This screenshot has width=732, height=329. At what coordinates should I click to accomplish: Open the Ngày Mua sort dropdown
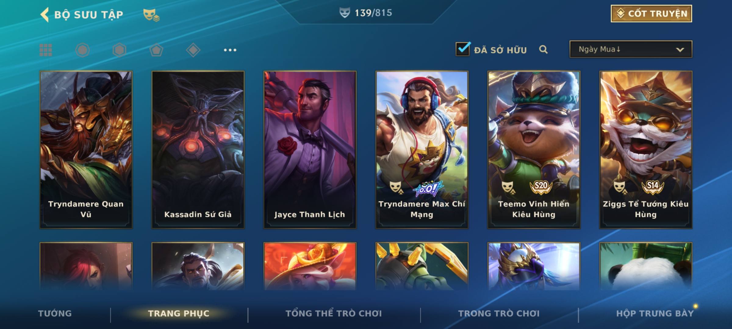click(631, 49)
